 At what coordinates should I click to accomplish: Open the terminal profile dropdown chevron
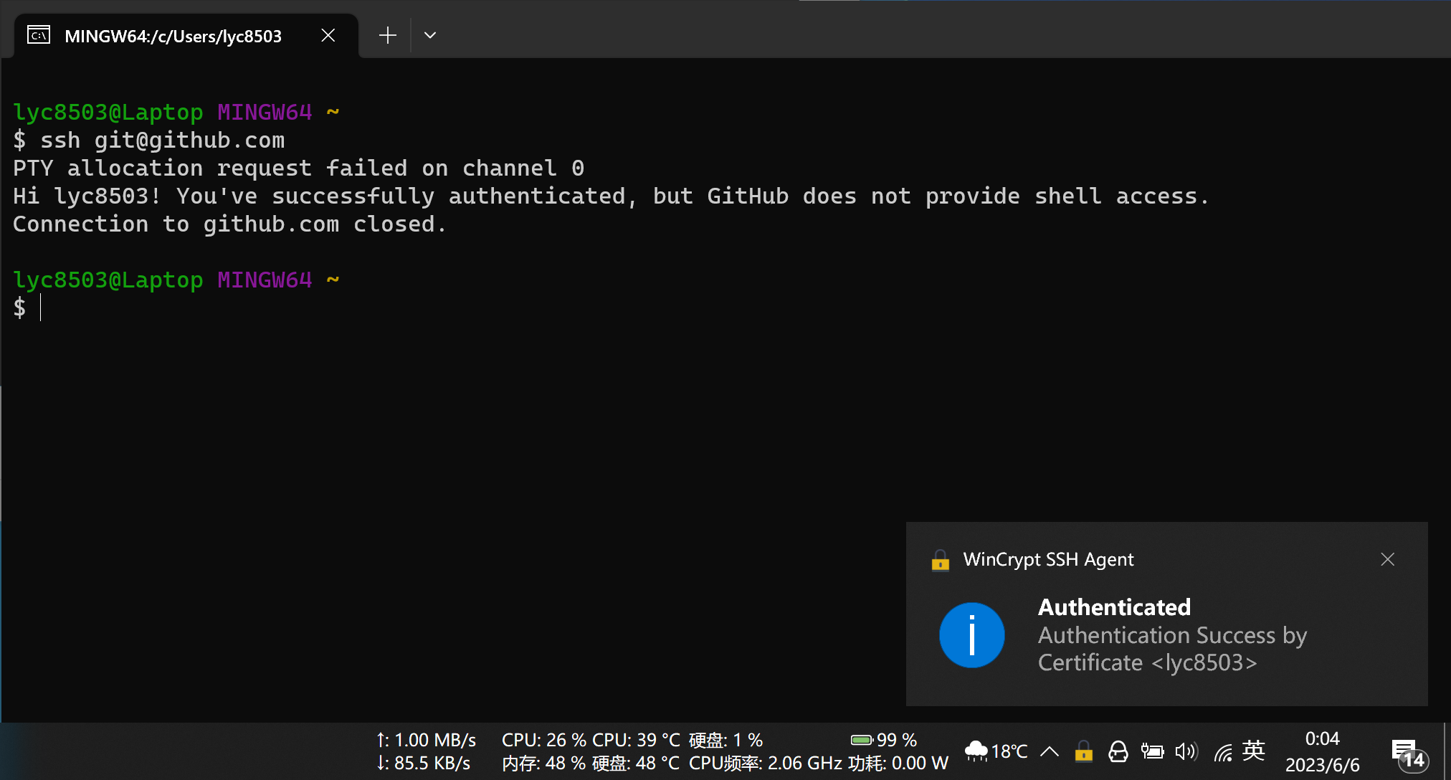point(429,34)
